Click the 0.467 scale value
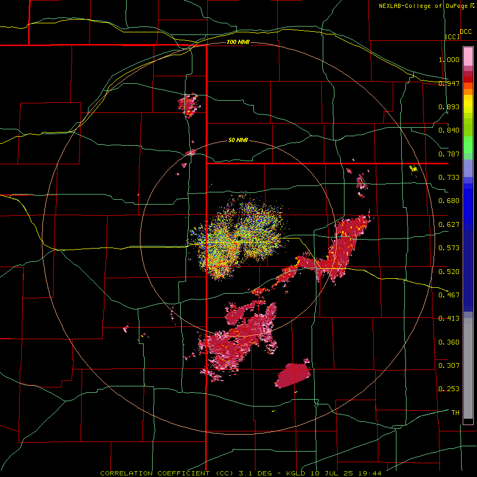Screen dimensions: 477x477 pyautogui.click(x=449, y=295)
